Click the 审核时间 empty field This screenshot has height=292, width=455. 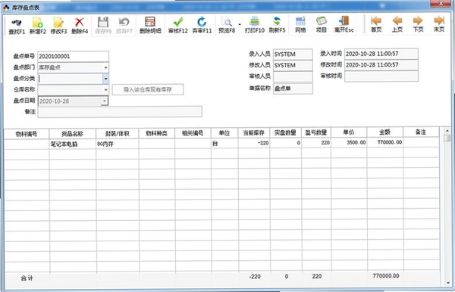click(381, 76)
